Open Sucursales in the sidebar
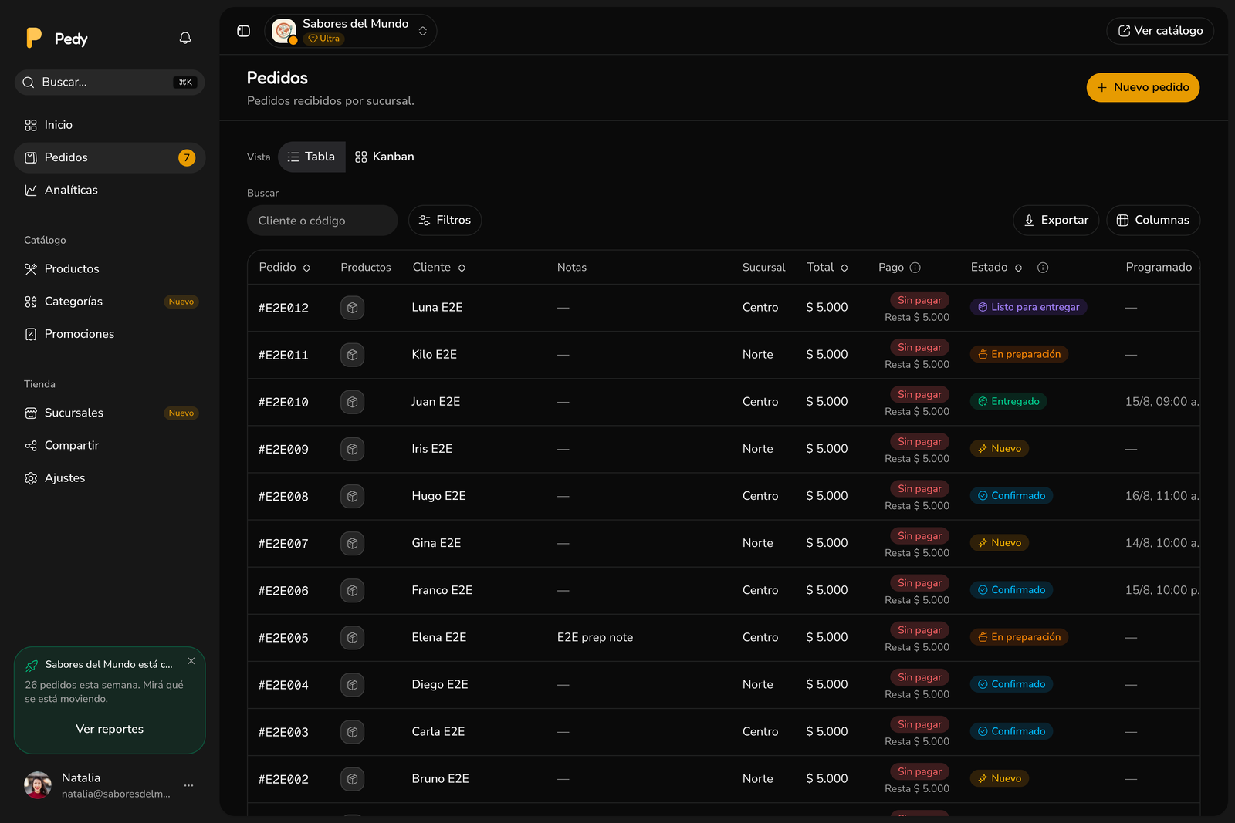The image size is (1235, 823). [x=110, y=413]
